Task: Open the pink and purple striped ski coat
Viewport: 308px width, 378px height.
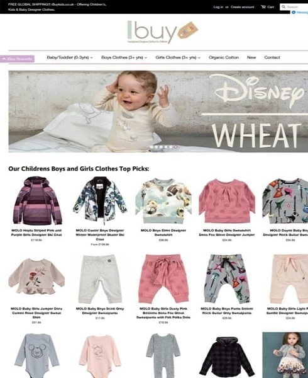Action: click(36, 200)
